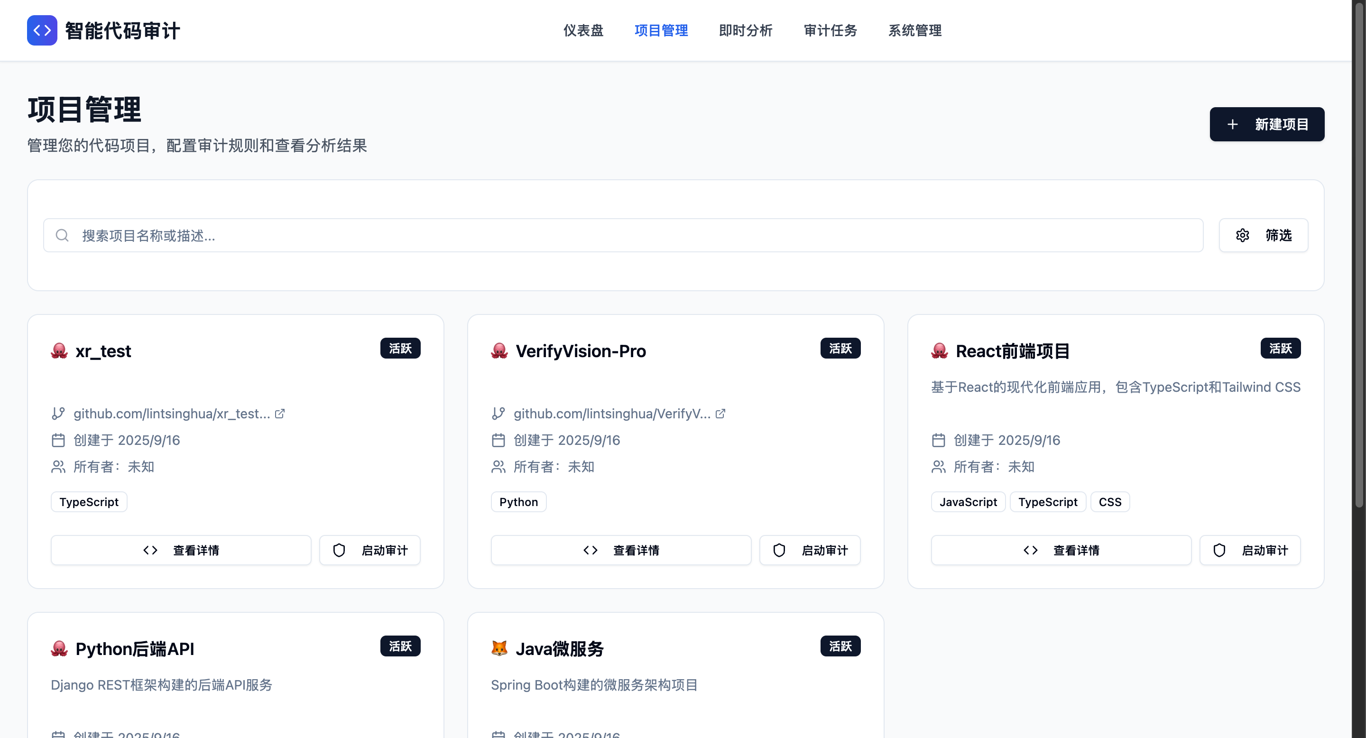Click the shield icon on xr_test 启动审计 button
1366x738 pixels.
pos(340,550)
